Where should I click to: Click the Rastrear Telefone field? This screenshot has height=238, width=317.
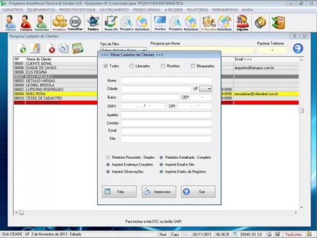tap(272, 50)
